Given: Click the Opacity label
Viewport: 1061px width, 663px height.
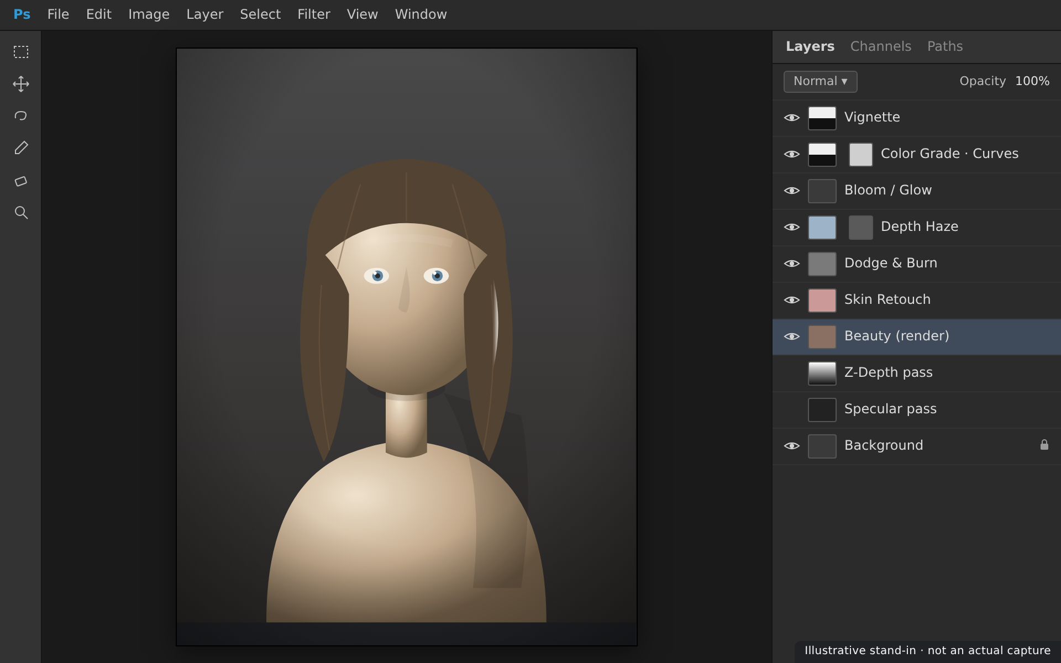Looking at the screenshot, I should click(x=983, y=81).
